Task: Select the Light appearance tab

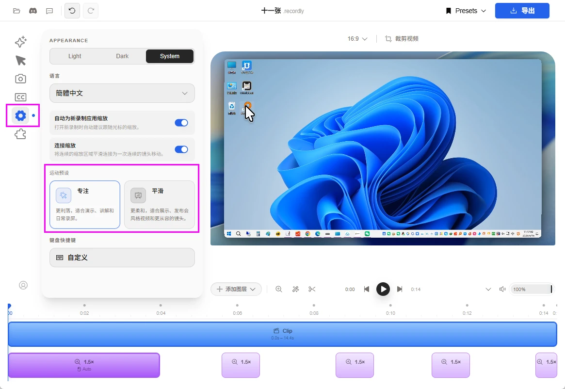Action: coord(75,56)
